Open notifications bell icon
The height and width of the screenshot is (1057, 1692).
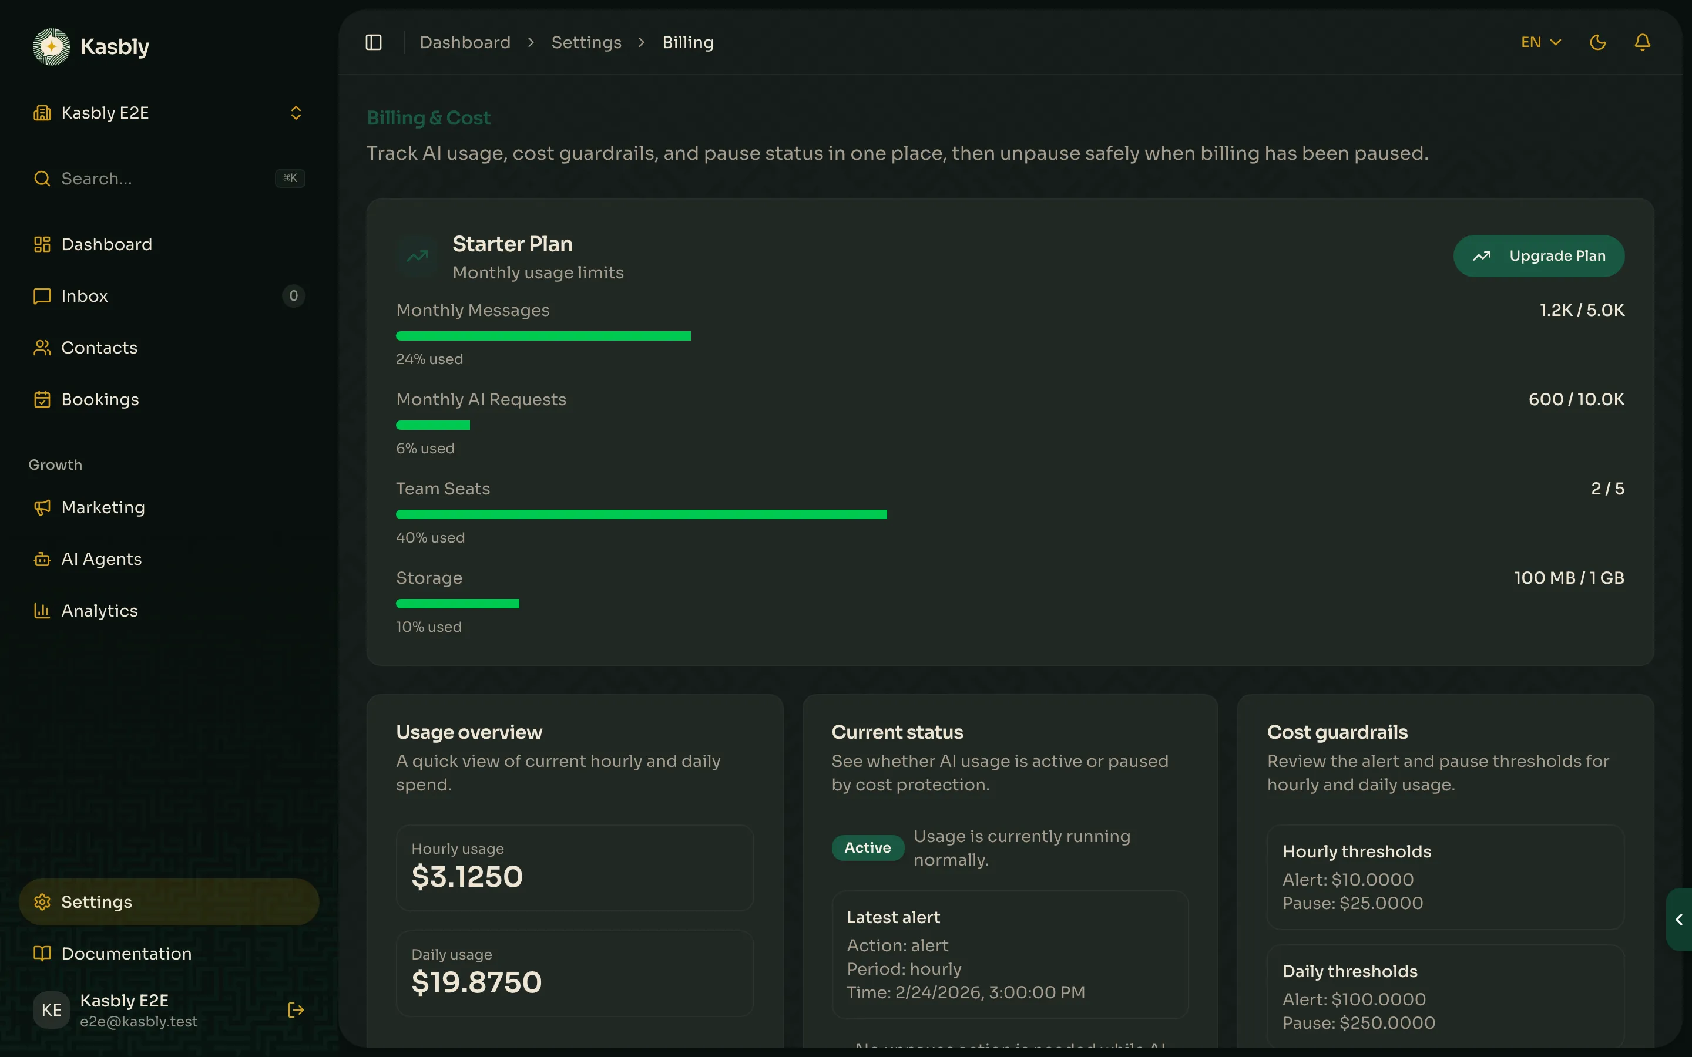[1643, 42]
